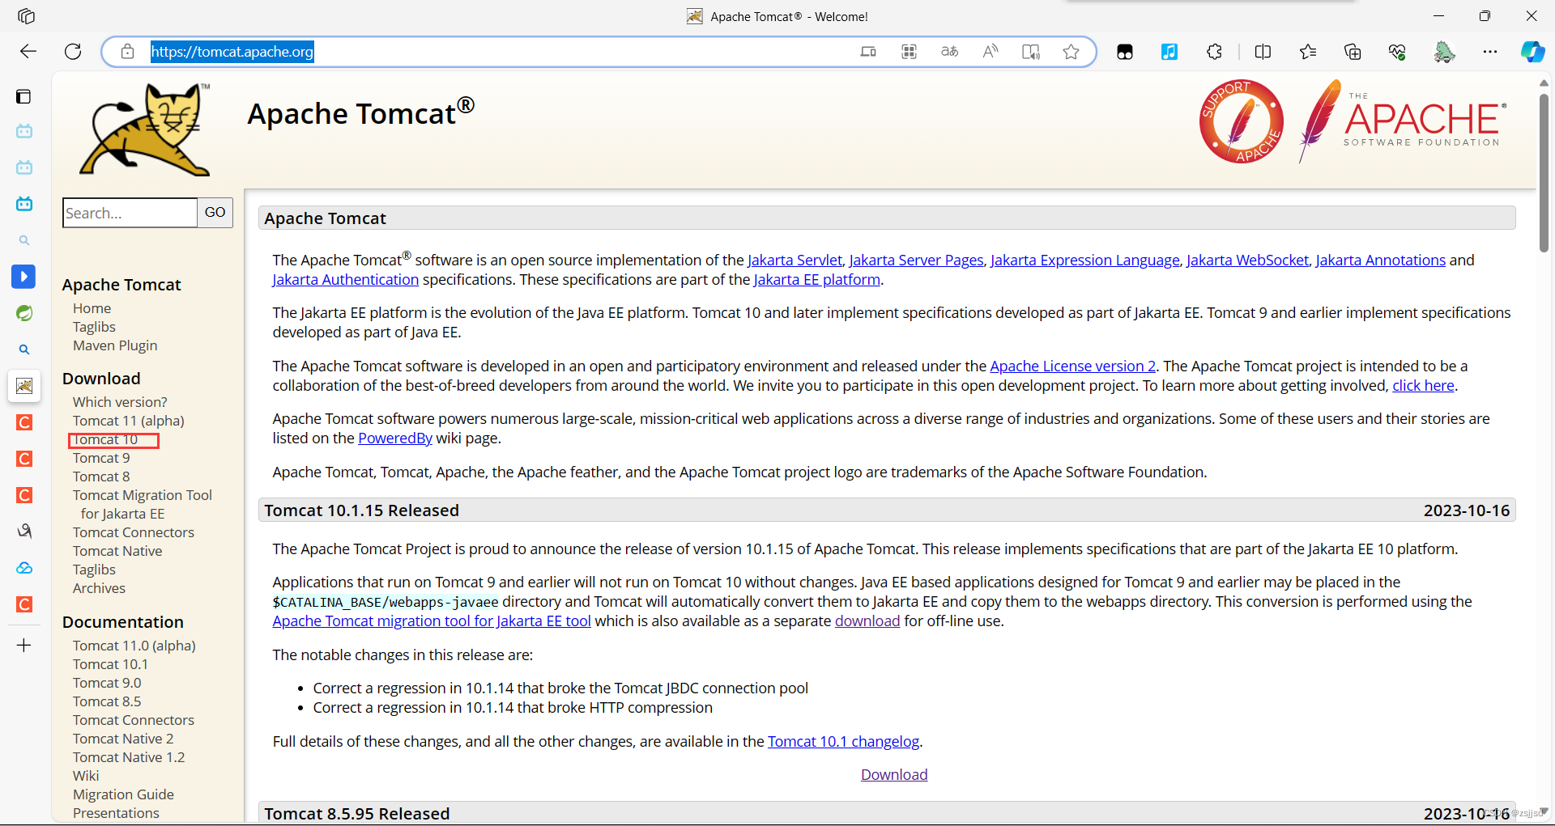Translate this page icon

click(x=949, y=52)
